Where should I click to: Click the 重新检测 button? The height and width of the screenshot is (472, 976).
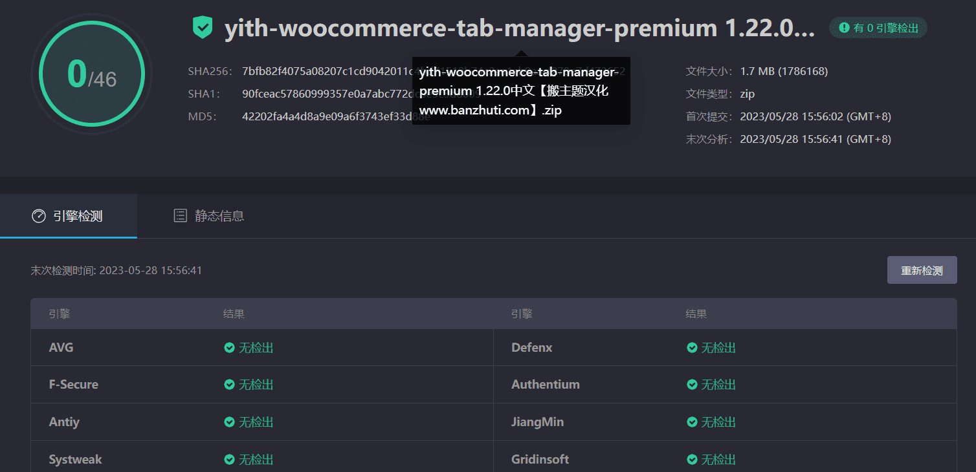922,270
